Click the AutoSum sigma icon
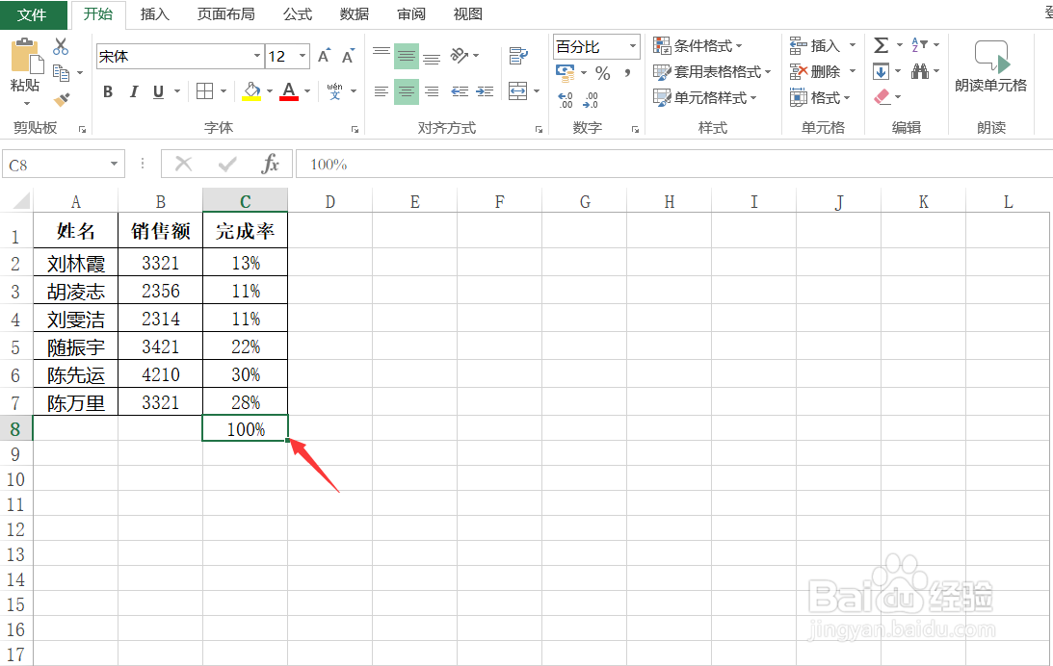The height and width of the screenshot is (666, 1053). click(x=880, y=44)
